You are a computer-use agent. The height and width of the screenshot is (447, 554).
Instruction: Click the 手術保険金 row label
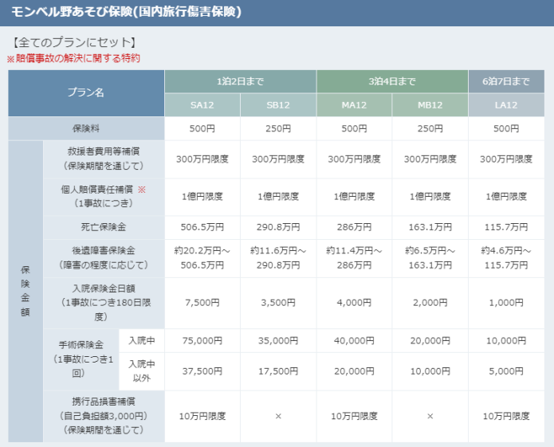(x=81, y=359)
